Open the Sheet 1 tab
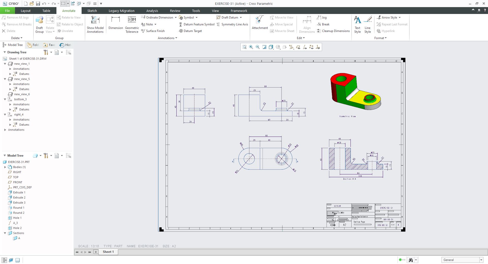The image size is (488, 264). click(x=108, y=252)
